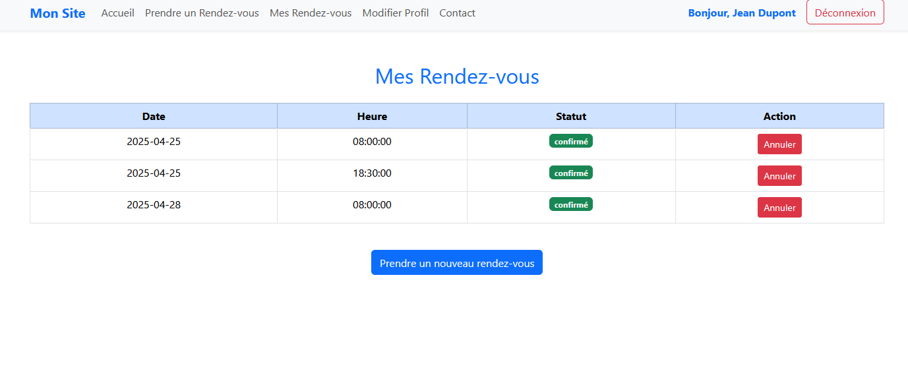
Task: Log out with the Déconnexion button
Action: (x=845, y=13)
